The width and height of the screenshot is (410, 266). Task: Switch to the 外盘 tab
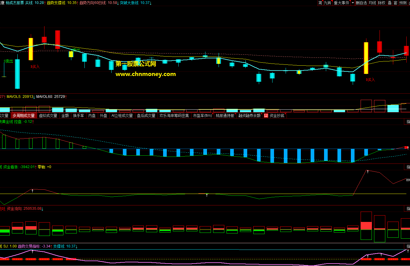(x=103, y=116)
